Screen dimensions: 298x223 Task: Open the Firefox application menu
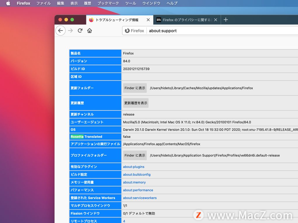click(x=23, y=3)
